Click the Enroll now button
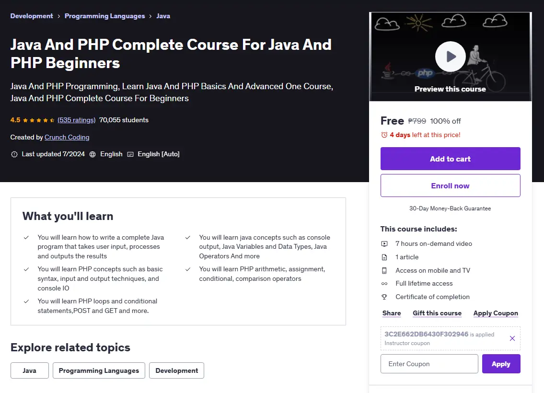The width and height of the screenshot is (544, 393). click(451, 185)
